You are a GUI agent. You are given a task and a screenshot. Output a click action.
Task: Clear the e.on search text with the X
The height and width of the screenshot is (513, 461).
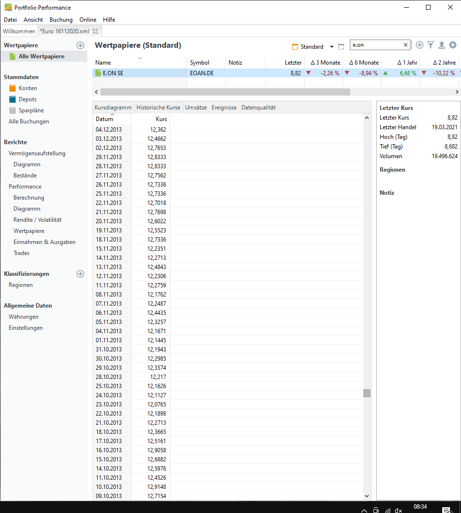pyautogui.click(x=406, y=45)
